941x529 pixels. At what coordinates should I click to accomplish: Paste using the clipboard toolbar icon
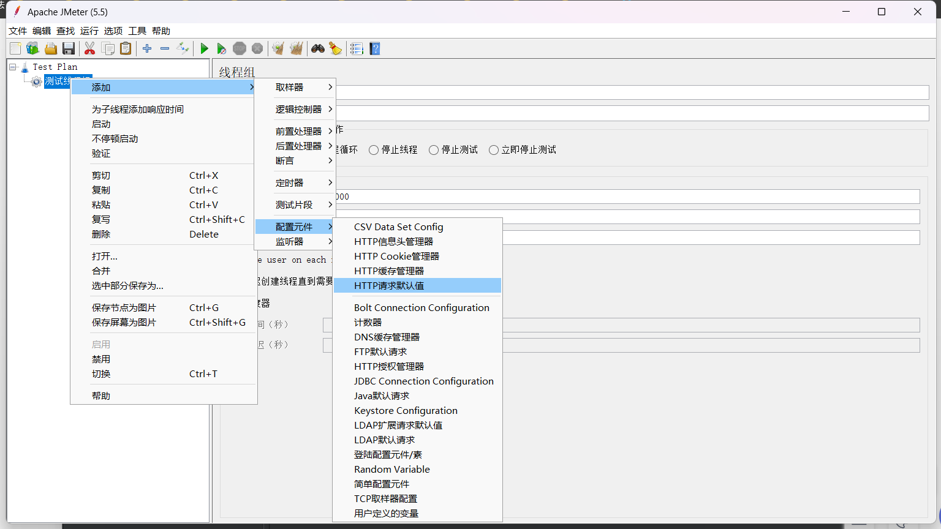(x=126, y=48)
